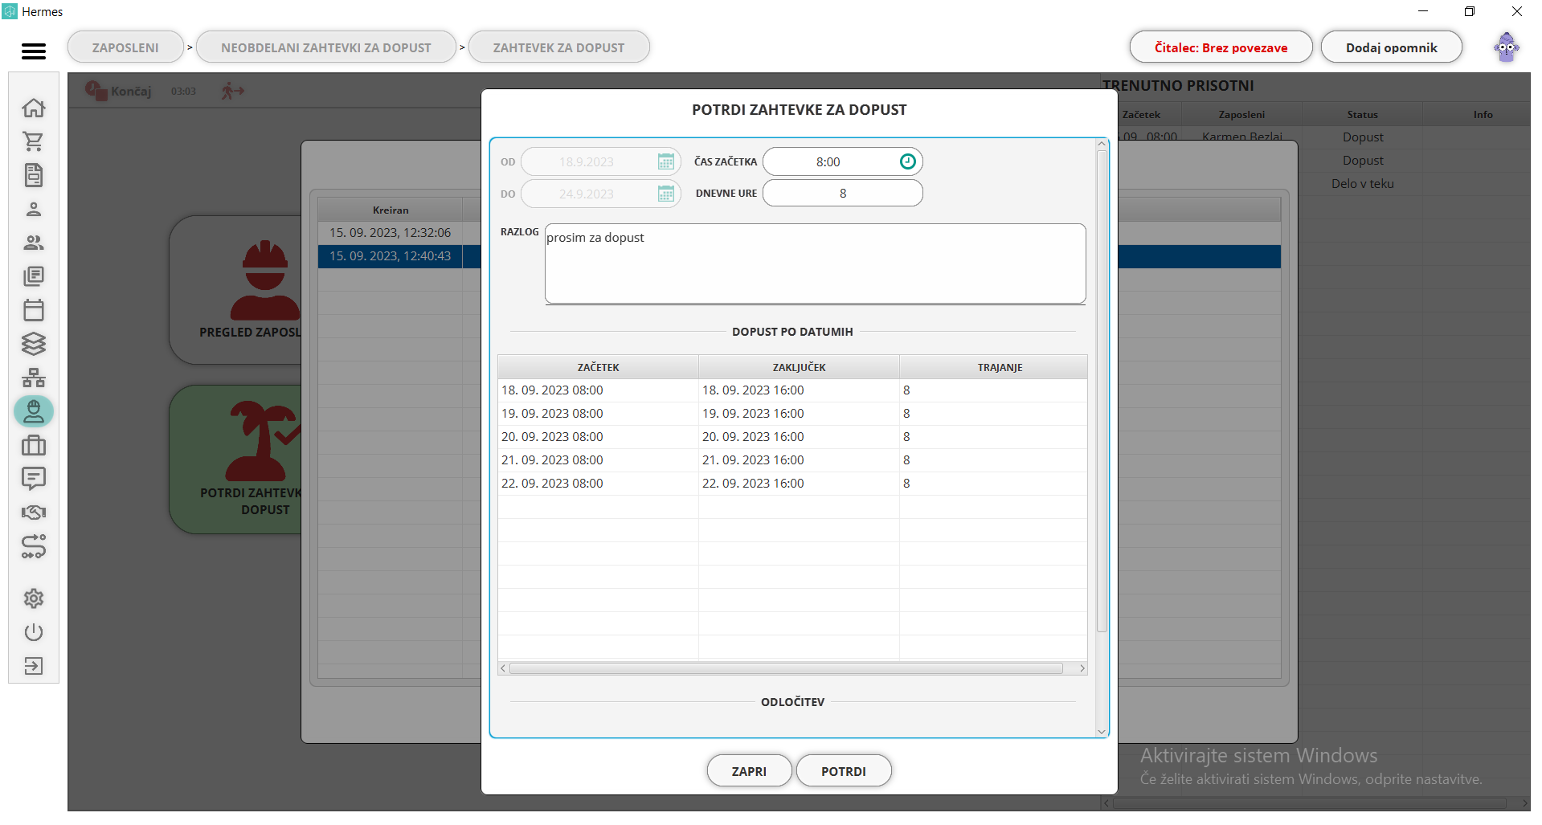Screen dimensions: 1542x825
Task: Select request 15. 09. 2023, 12:40:43
Action: [390, 256]
